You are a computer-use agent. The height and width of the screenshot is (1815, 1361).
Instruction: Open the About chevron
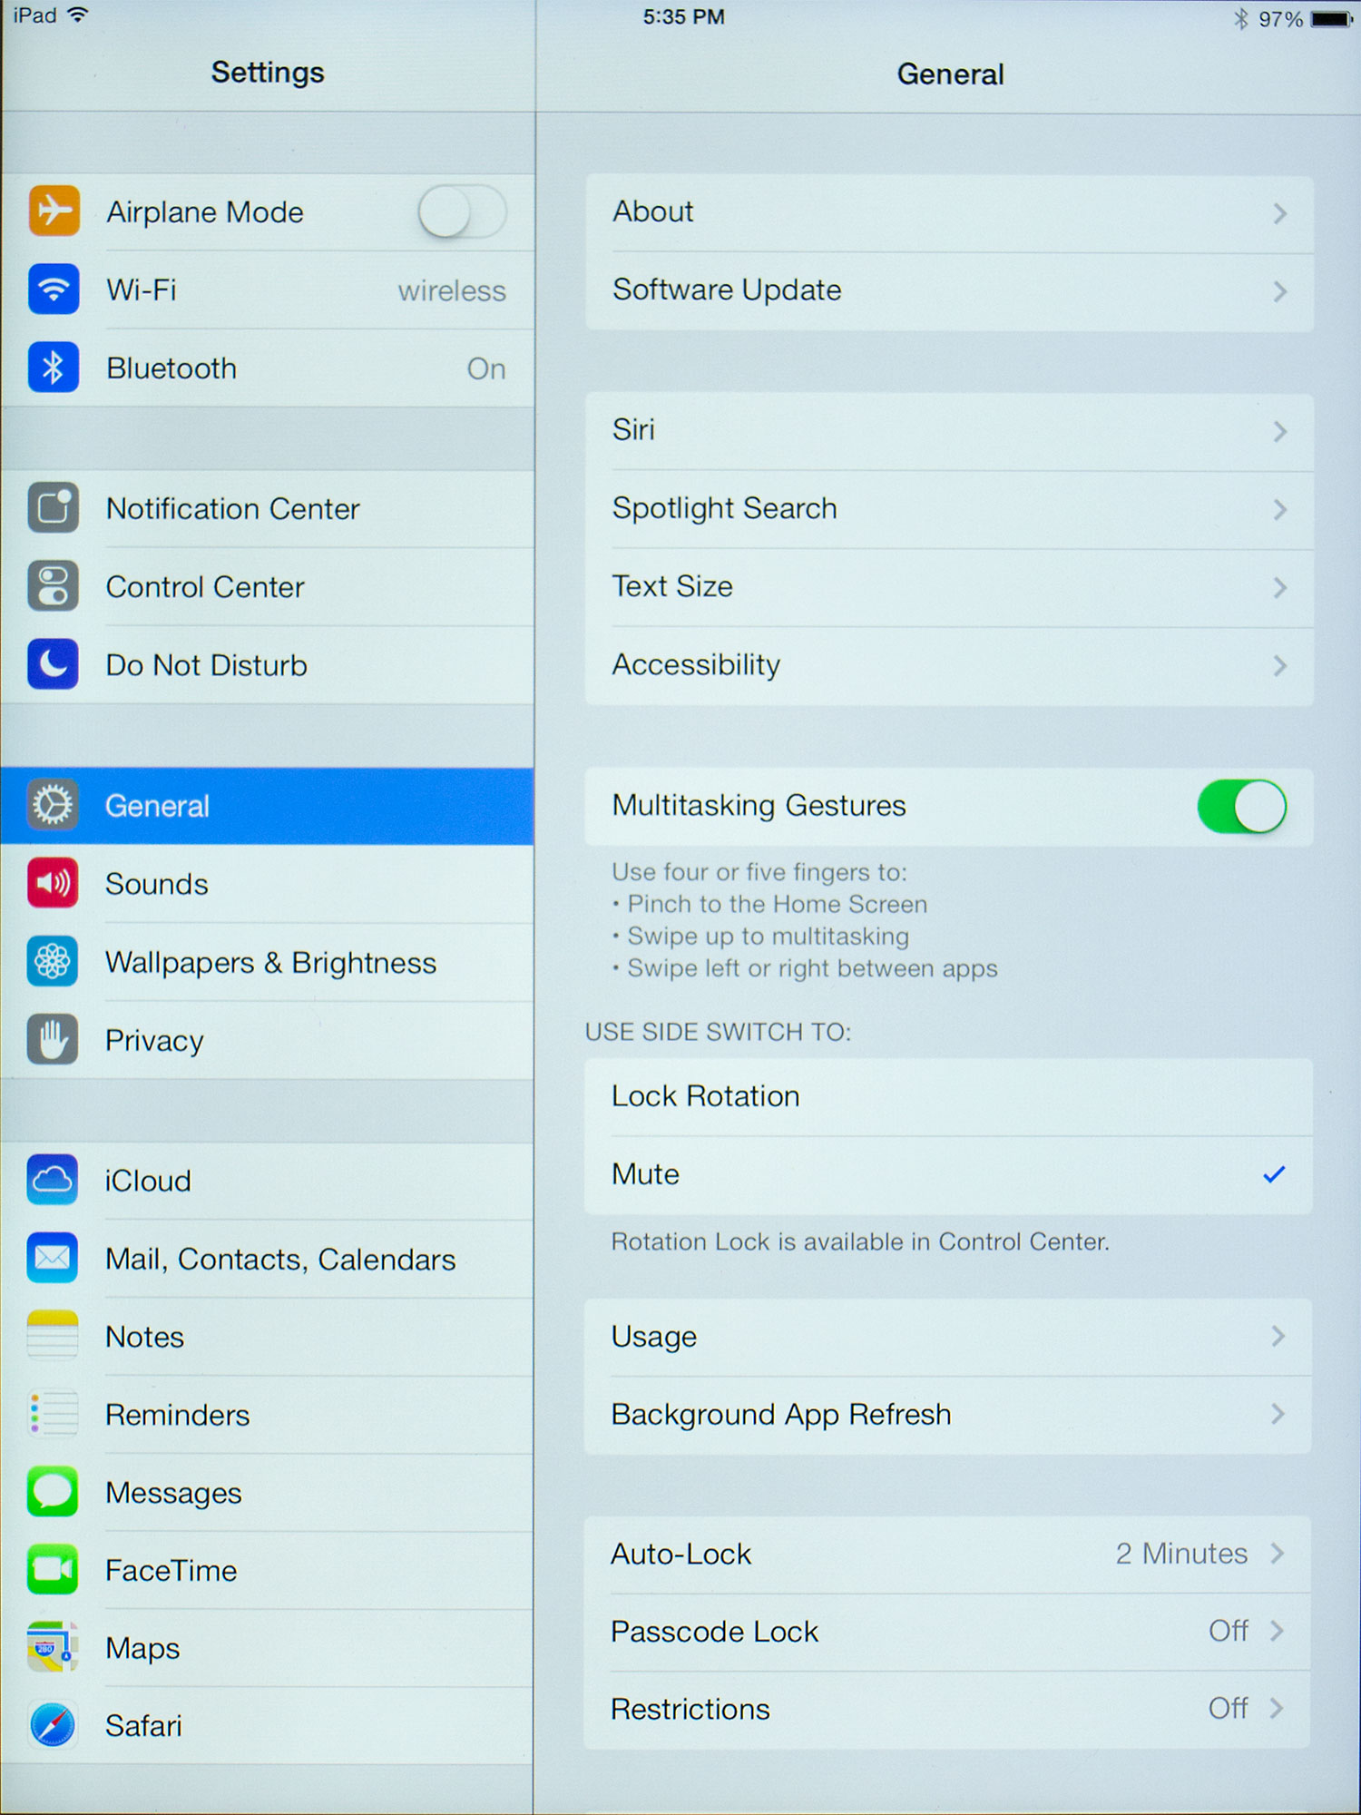click(1279, 213)
